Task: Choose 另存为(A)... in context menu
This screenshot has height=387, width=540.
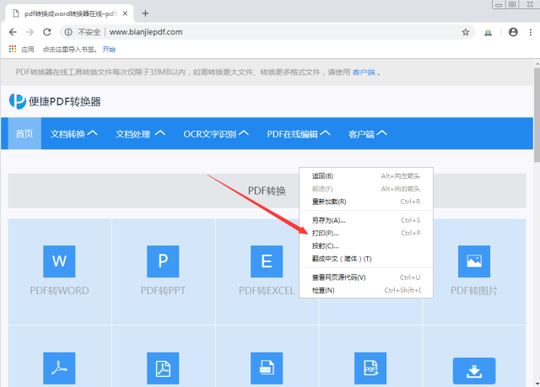Action: click(x=366, y=220)
